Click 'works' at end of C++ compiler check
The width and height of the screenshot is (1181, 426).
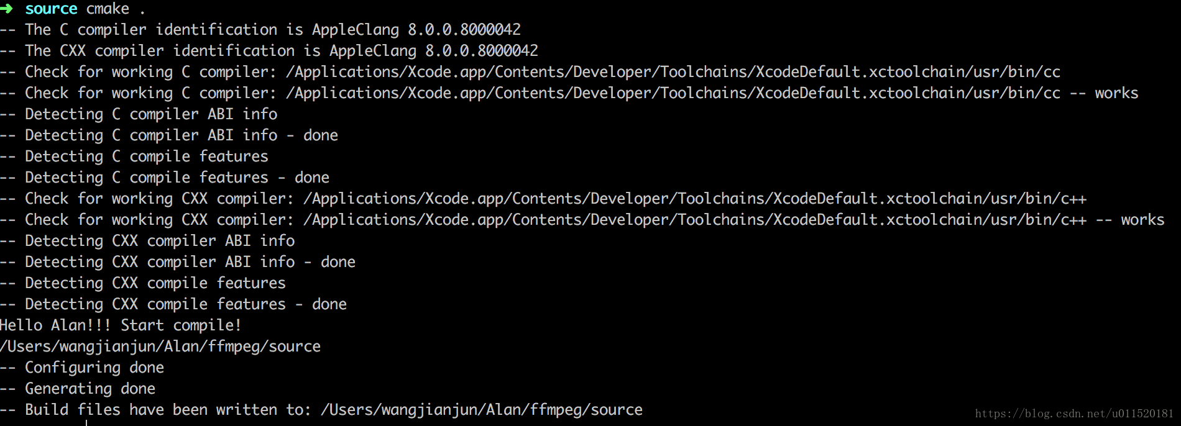(1142, 220)
